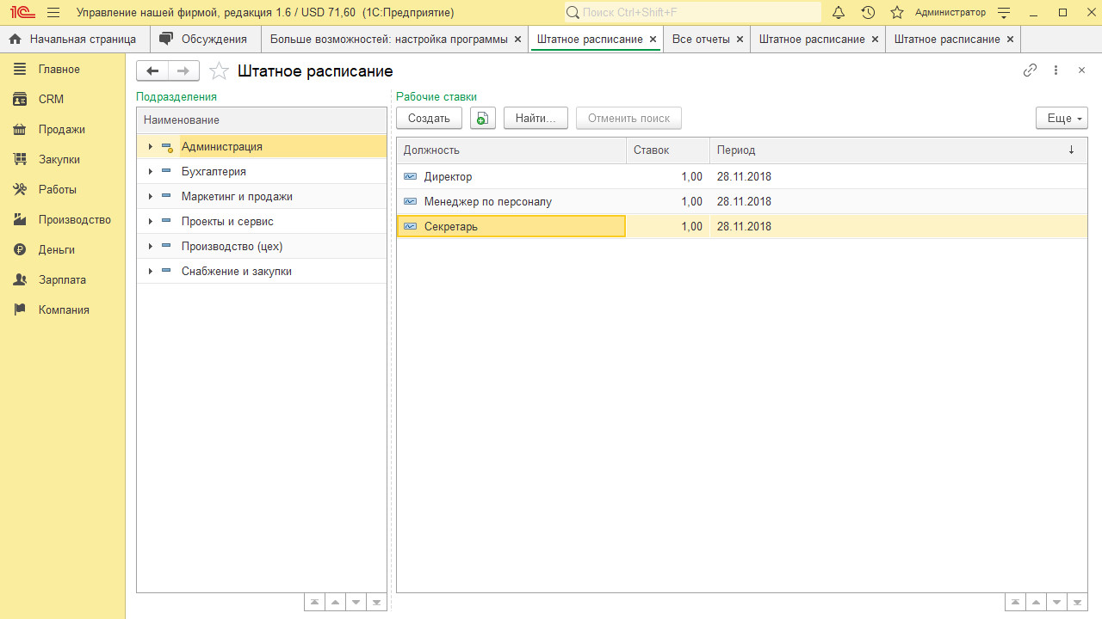
Task: Click the copy-create icon next to Создать
Action: coord(483,119)
